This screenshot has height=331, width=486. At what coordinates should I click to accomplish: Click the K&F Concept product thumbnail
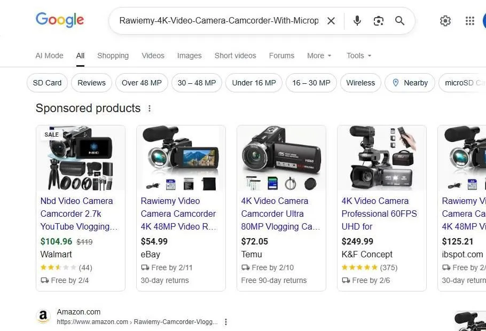[381, 157]
